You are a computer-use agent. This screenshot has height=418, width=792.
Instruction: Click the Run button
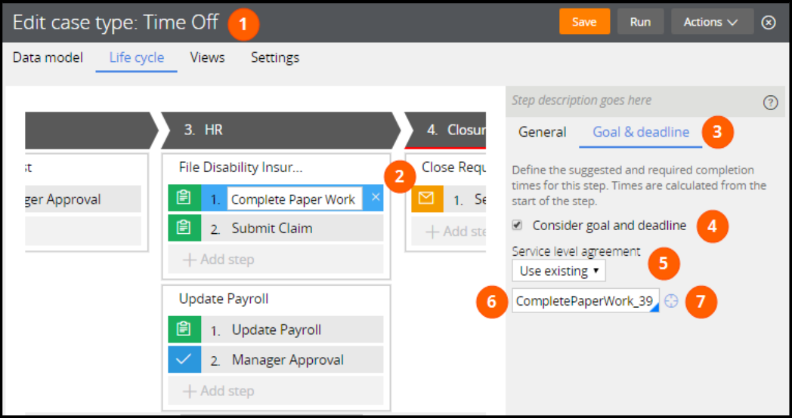click(640, 22)
